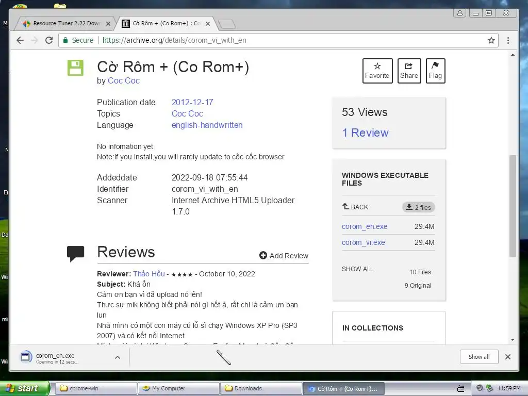Click the 9 Original link

(x=418, y=286)
